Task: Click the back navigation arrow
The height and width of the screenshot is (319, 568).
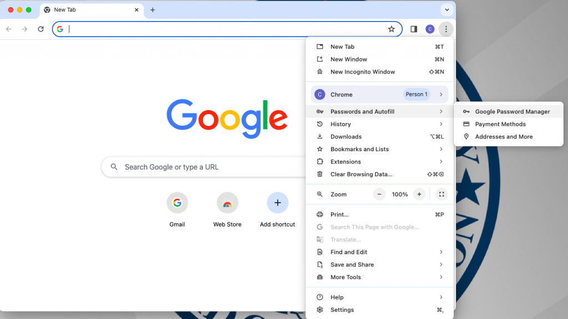Action: pos(9,29)
